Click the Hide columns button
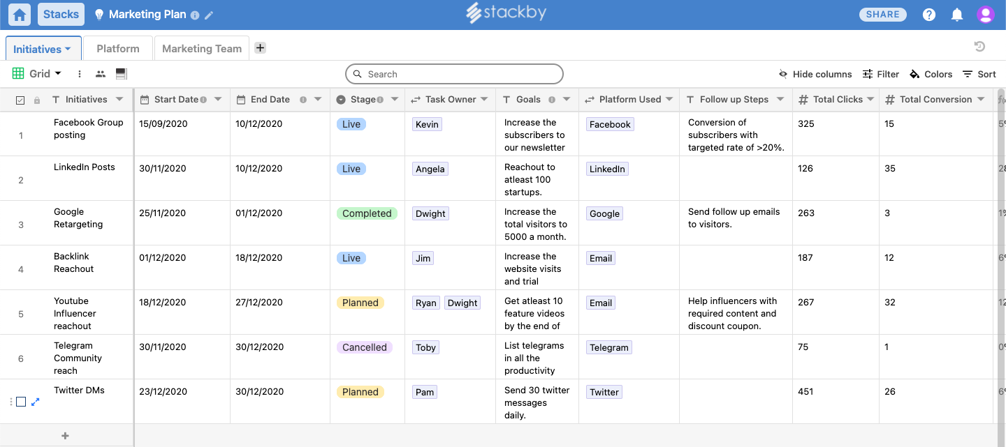The width and height of the screenshot is (1006, 447). 815,75
